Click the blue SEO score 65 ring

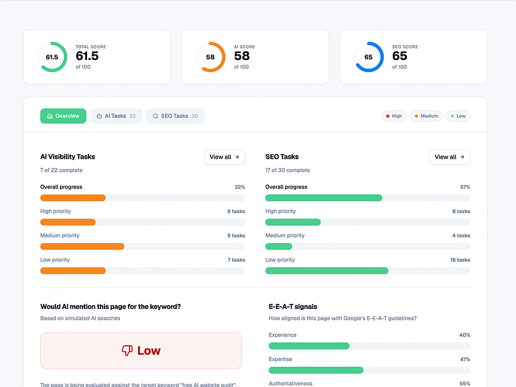coord(368,57)
